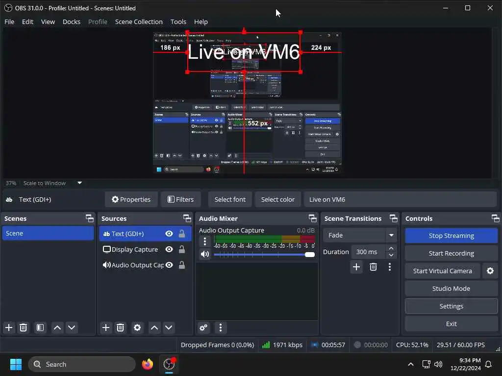Add a new scene with plus icon

9,328
